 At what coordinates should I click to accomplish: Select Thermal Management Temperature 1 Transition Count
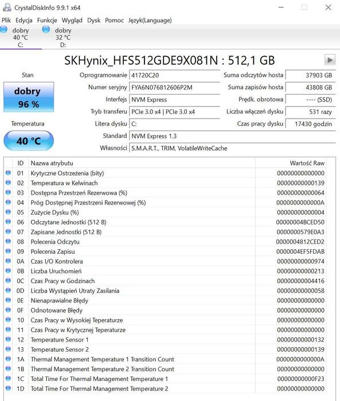(x=165, y=359)
